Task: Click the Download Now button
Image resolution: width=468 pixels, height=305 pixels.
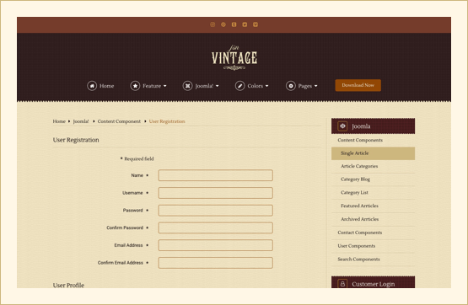Action: click(358, 85)
